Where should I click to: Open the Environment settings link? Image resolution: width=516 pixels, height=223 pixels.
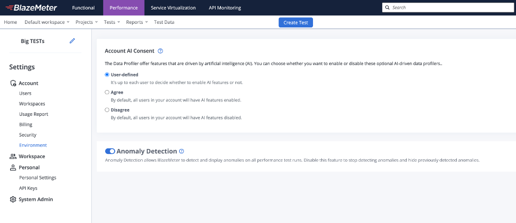point(33,145)
